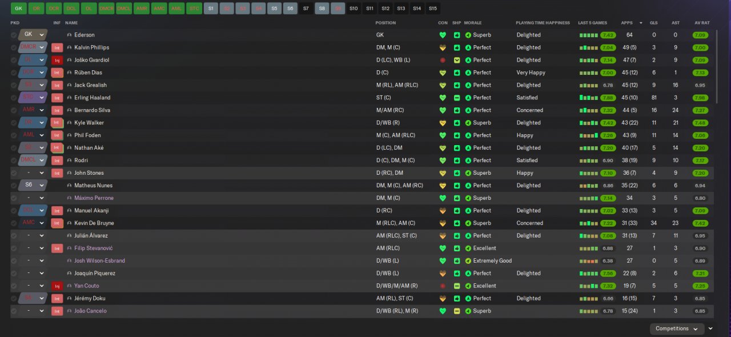Click Erling Haaland's match sharpness icon

click(457, 98)
